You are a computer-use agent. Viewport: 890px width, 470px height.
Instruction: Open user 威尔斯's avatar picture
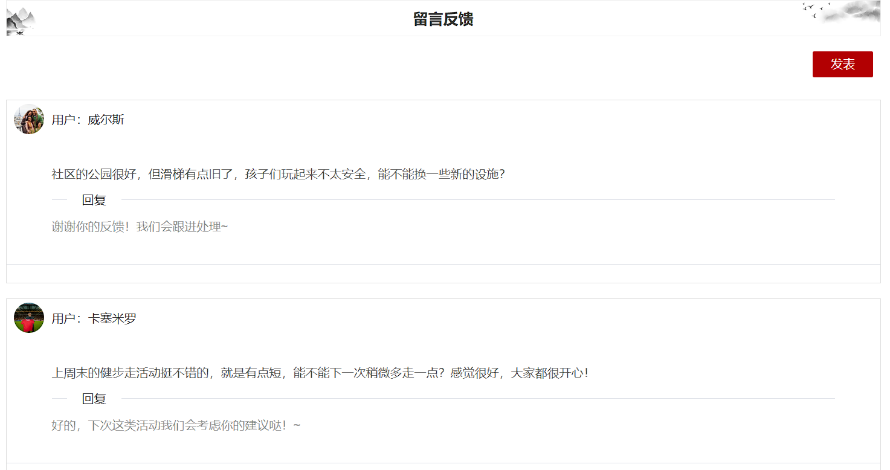coord(29,119)
